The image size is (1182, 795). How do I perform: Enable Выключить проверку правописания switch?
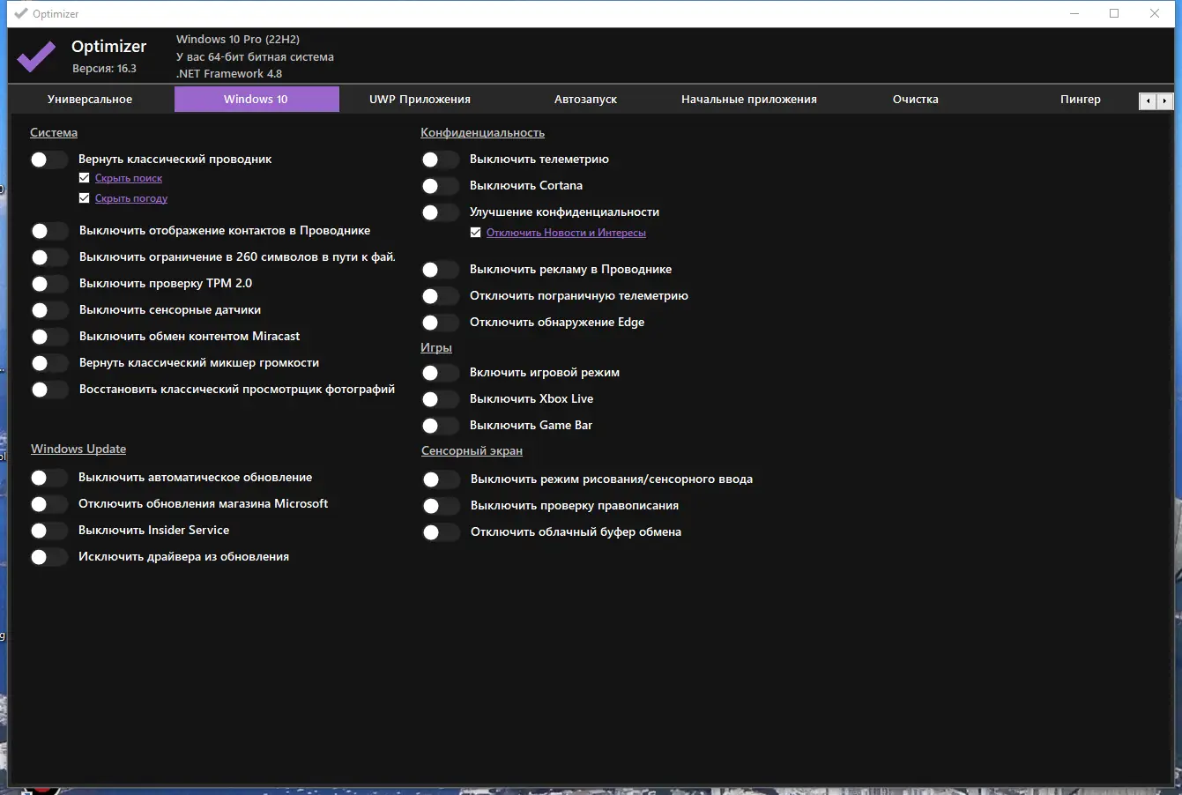click(441, 506)
